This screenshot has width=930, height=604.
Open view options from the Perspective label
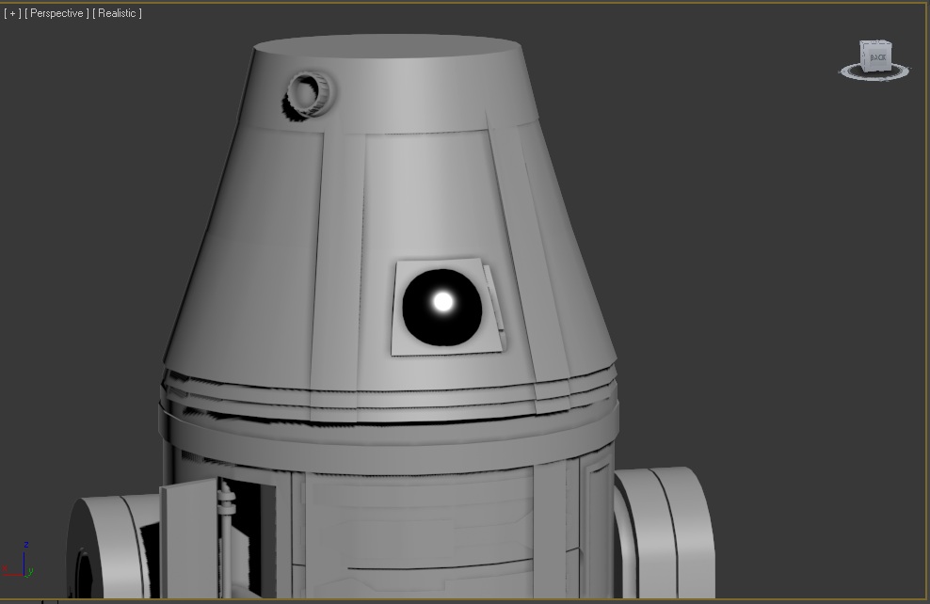click(57, 13)
